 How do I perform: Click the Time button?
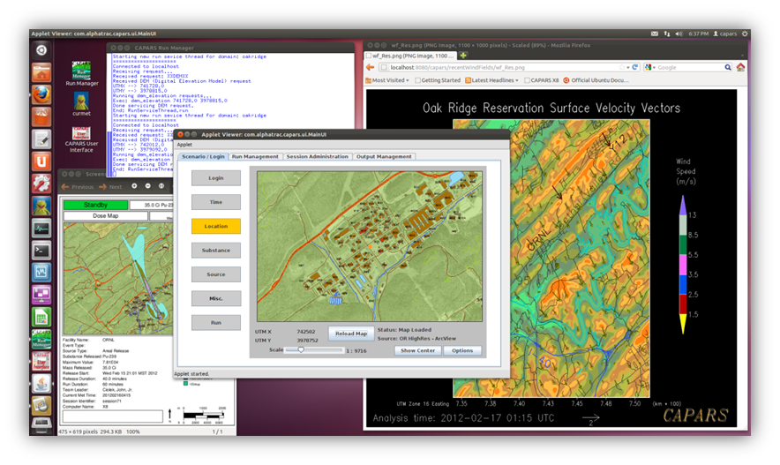216,202
